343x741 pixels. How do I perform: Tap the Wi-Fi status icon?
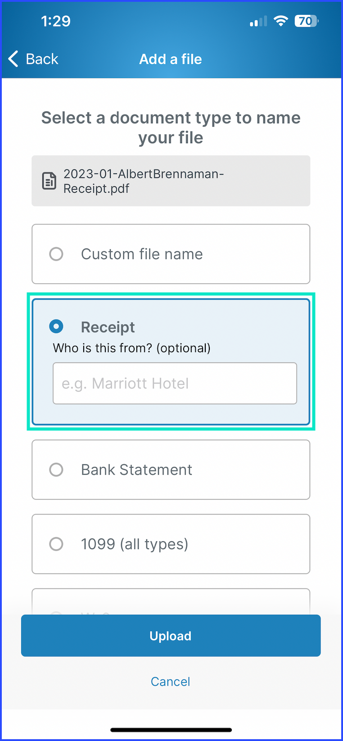click(281, 21)
